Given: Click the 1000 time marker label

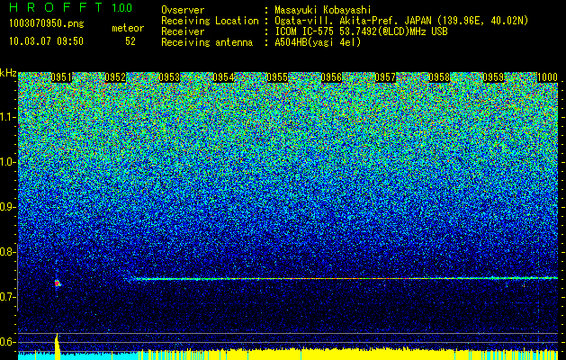Looking at the screenshot, I should point(548,77).
